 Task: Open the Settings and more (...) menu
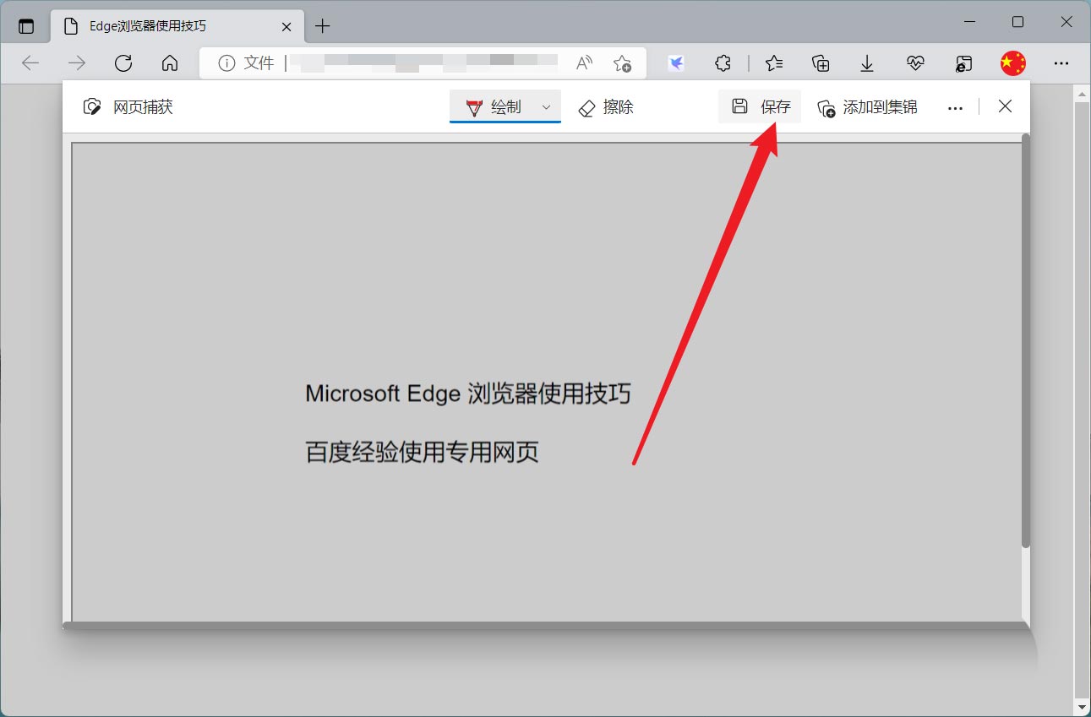pos(1061,62)
